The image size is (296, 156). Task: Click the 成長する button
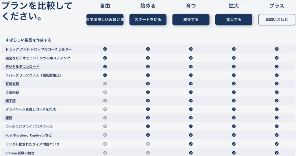click(x=191, y=20)
